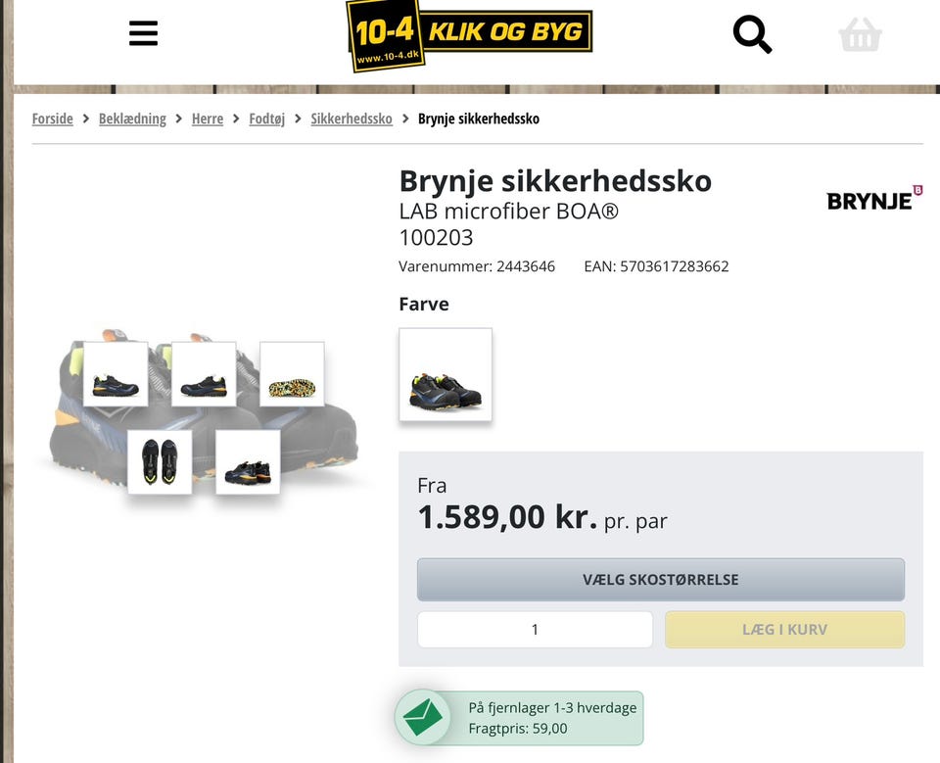Click the green envelope shipping icon

pyautogui.click(x=422, y=718)
